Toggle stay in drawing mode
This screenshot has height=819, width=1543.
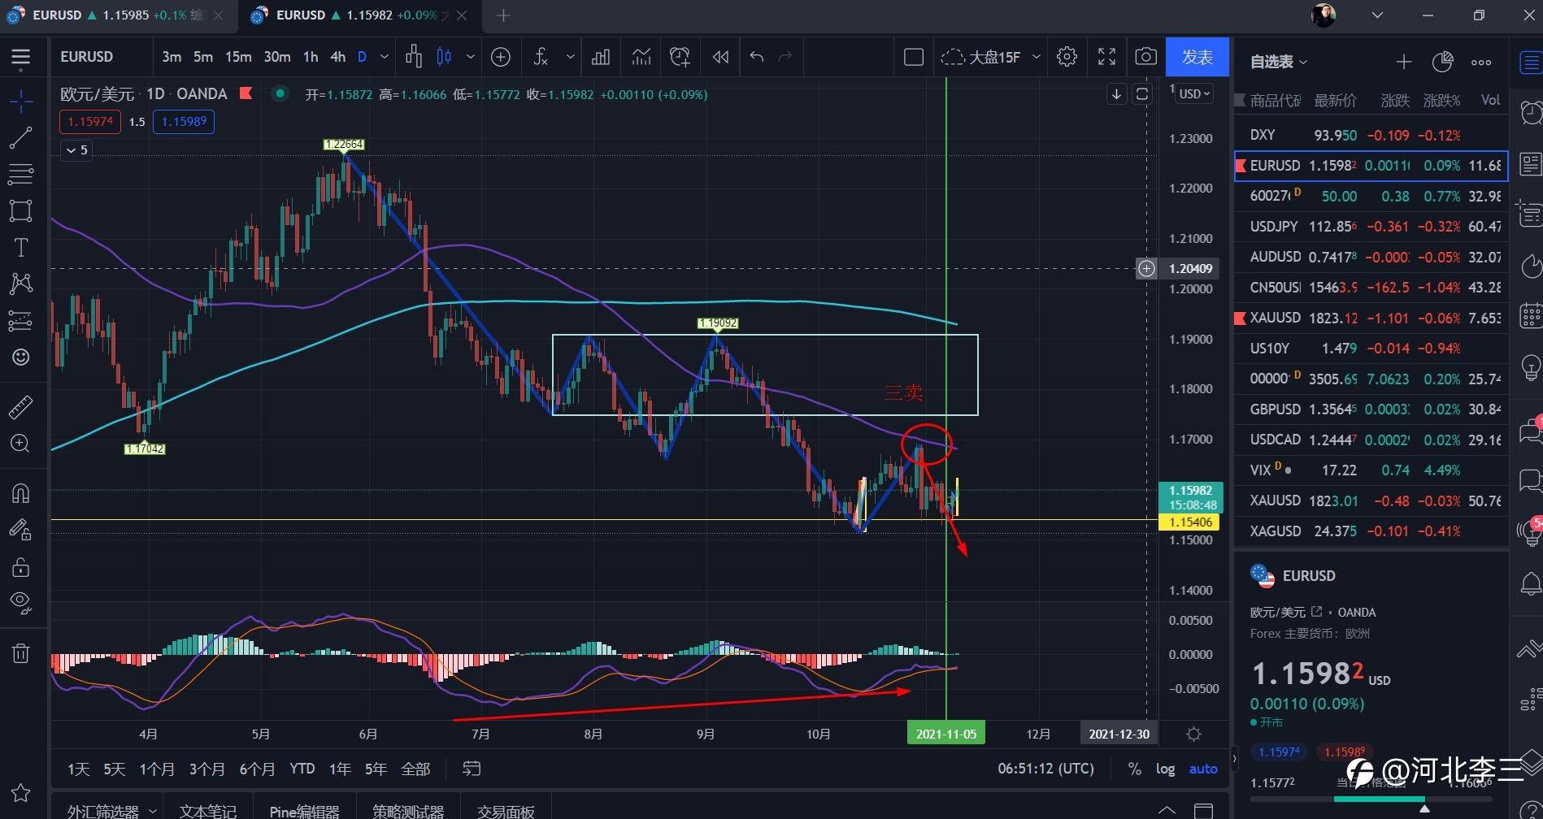tap(21, 530)
